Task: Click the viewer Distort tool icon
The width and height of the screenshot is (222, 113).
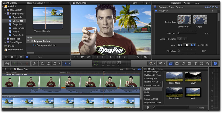Action: [x=89, y=57]
